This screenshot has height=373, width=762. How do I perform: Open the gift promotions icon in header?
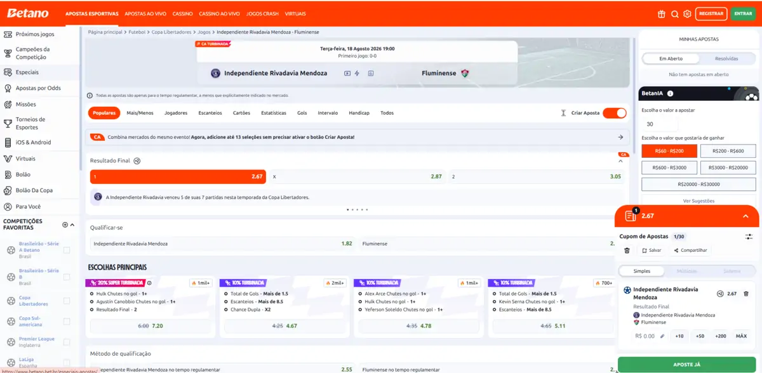661,13
